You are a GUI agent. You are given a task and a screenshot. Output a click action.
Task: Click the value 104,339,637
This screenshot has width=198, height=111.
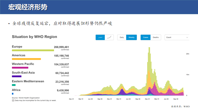point(61,64)
